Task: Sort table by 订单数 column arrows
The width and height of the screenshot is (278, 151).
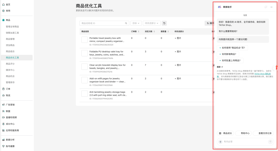Action: tap(138, 31)
